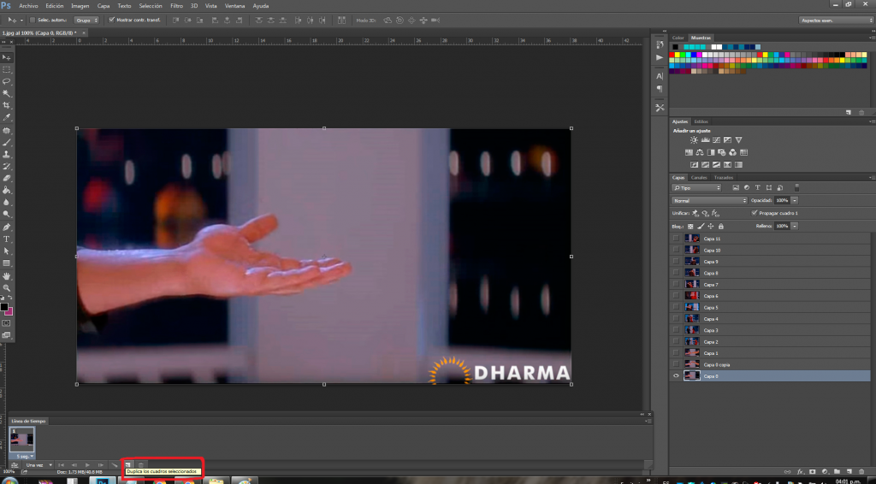876x484 pixels.
Task: Delete selected frames with trash icon
Action: click(x=141, y=465)
